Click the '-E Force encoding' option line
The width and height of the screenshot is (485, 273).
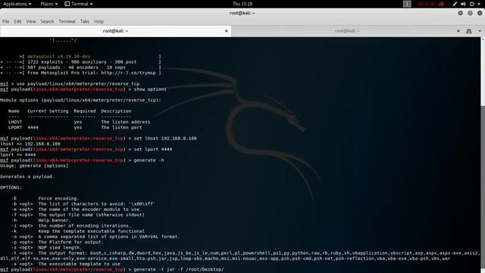click(x=45, y=199)
